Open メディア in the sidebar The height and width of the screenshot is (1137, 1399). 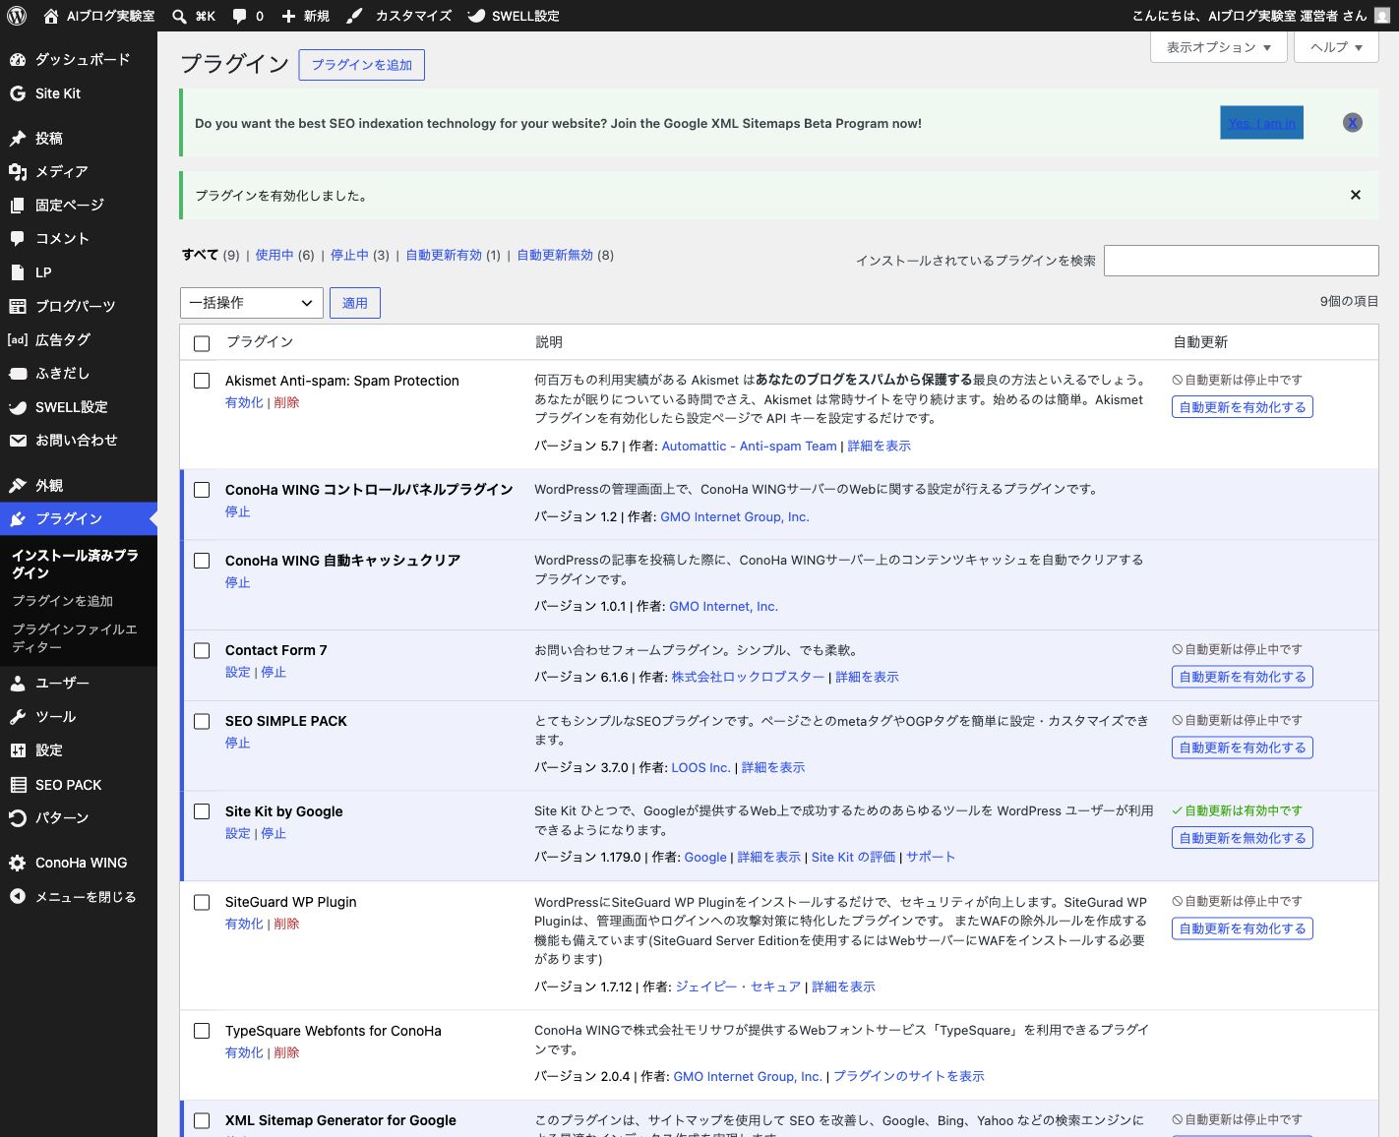(79, 171)
